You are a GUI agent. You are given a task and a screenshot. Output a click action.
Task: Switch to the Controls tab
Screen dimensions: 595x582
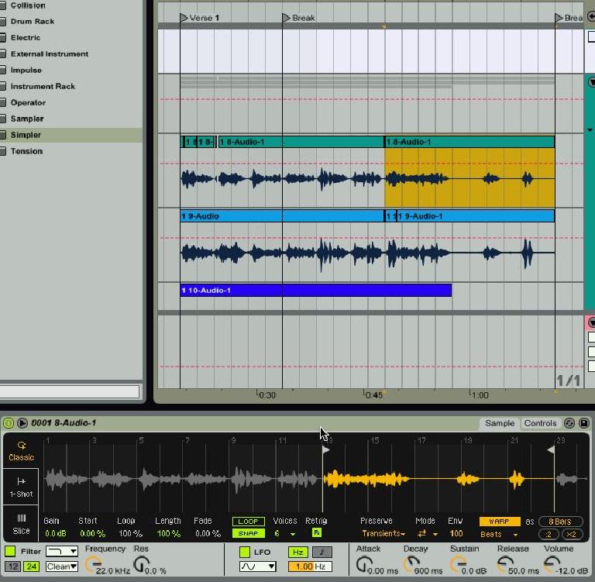540,423
